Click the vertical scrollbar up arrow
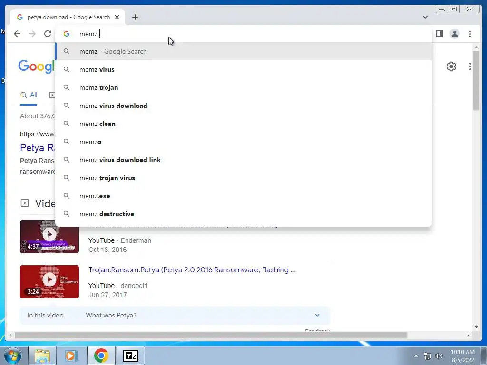 coord(476,47)
